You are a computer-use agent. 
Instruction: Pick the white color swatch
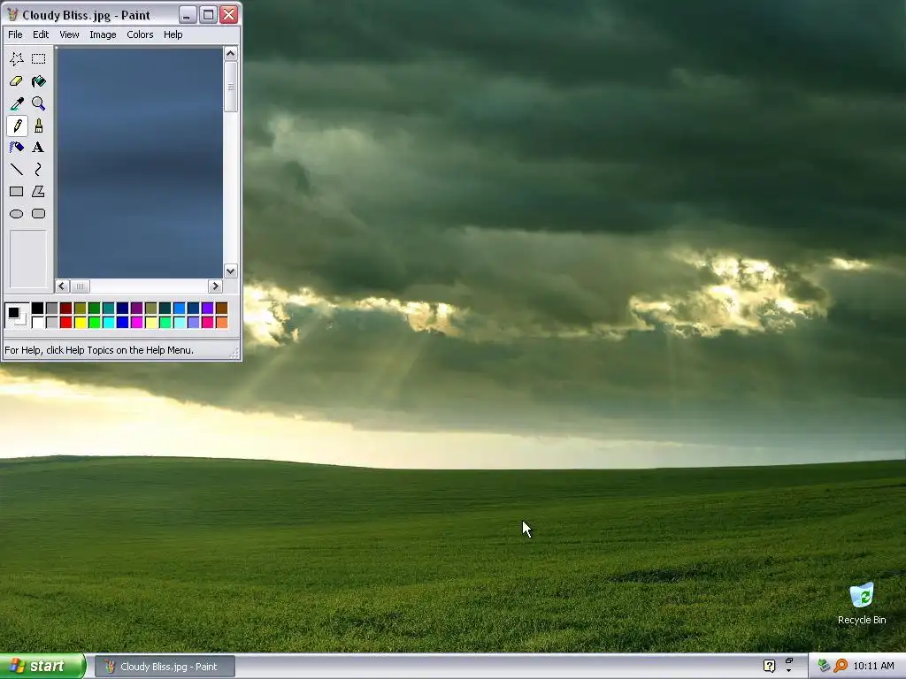(37, 322)
